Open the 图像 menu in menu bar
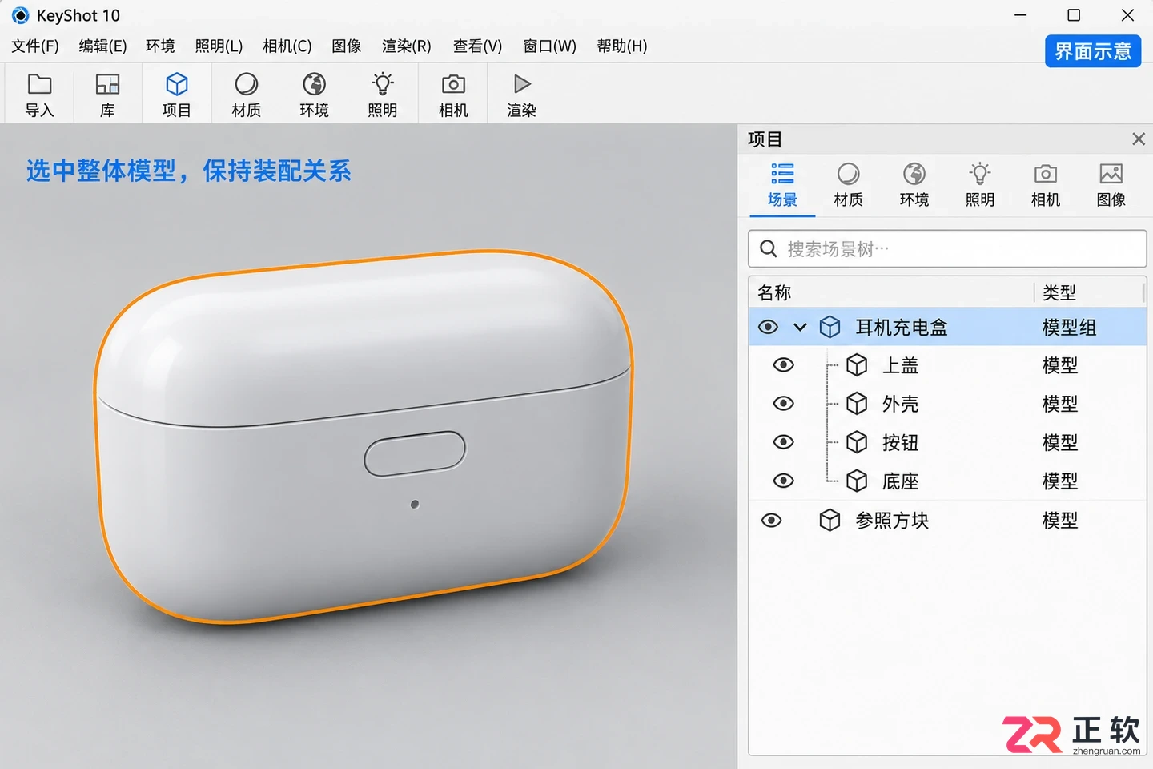 (x=347, y=46)
